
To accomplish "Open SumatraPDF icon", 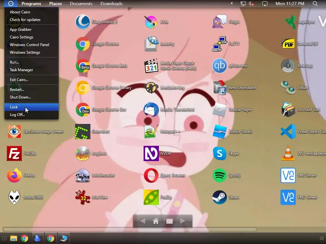I will click(288, 44).
